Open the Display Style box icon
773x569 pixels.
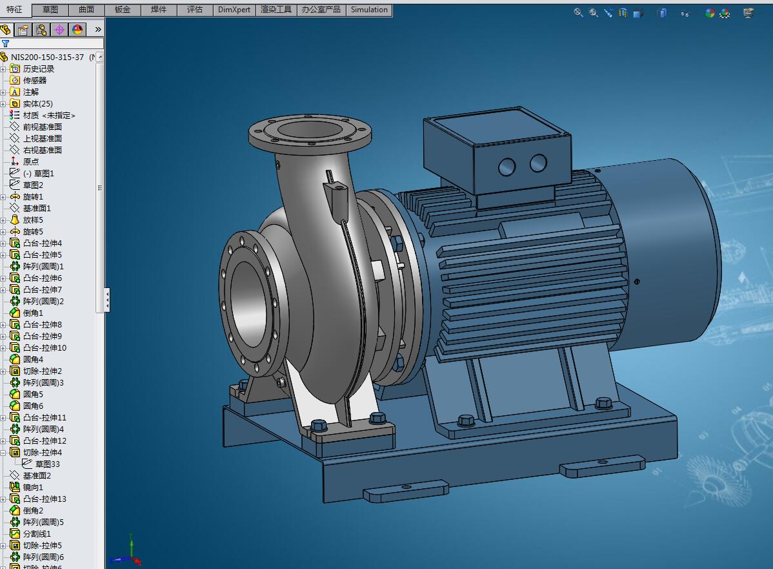[x=662, y=12]
